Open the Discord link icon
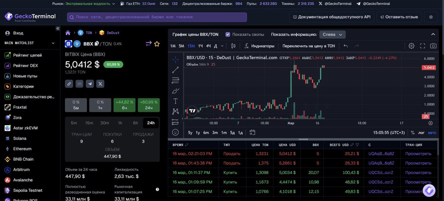This screenshot has height=201, width=444. click(79, 84)
